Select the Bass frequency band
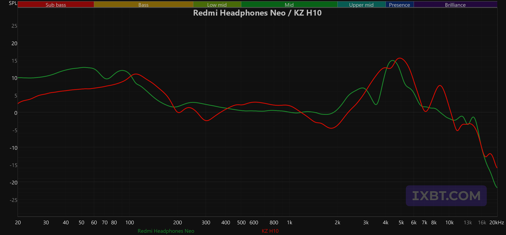 click(x=144, y=5)
